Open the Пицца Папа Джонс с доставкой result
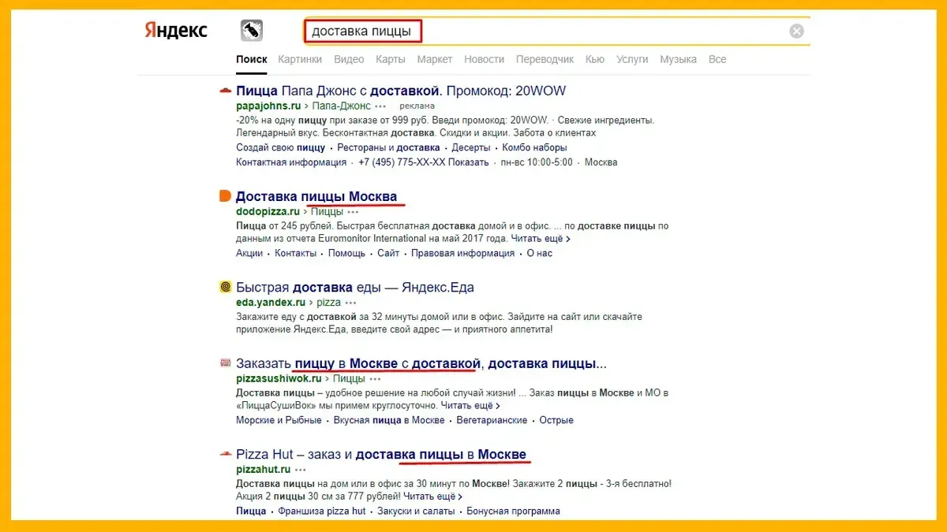The width and height of the screenshot is (947, 532). click(401, 91)
